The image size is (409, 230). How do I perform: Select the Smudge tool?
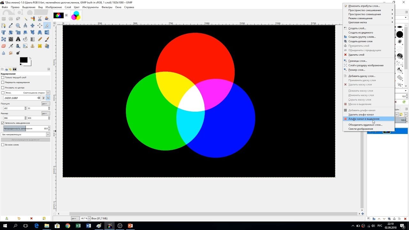[x=11, y=53]
